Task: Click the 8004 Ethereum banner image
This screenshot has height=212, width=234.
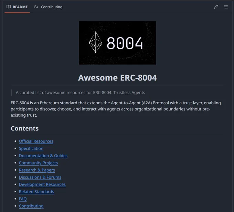Action: click(117, 43)
